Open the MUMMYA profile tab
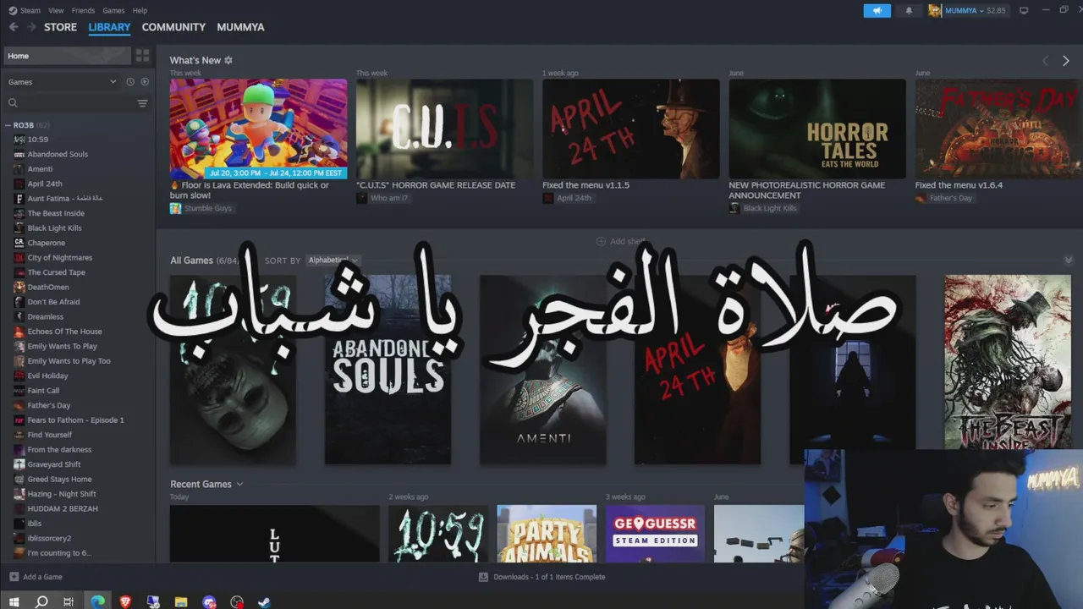The height and width of the screenshot is (609, 1083). [x=240, y=27]
